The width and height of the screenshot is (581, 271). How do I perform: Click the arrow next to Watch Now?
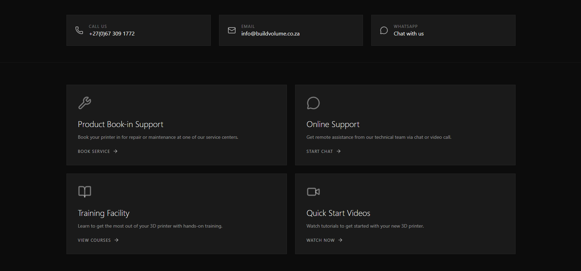(x=340, y=240)
